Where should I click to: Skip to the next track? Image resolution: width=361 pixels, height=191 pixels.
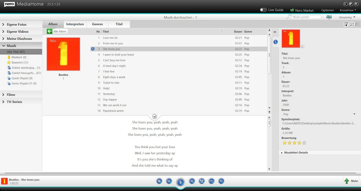click(192, 181)
